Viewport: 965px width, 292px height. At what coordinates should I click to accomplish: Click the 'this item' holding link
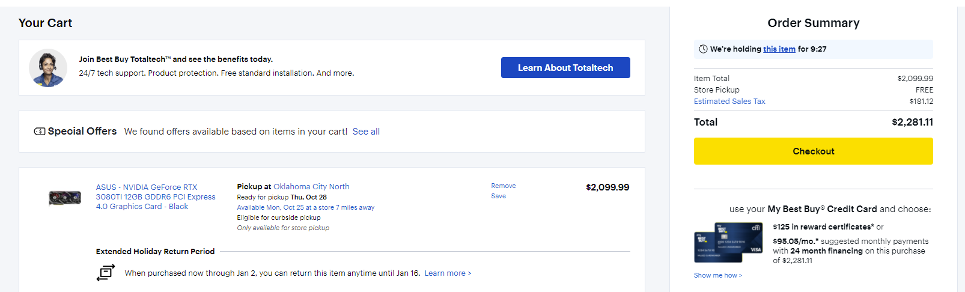[779, 49]
